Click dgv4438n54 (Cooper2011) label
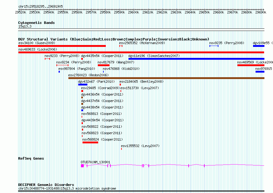This screenshot has width=273, height=193. click(x=102, y=107)
